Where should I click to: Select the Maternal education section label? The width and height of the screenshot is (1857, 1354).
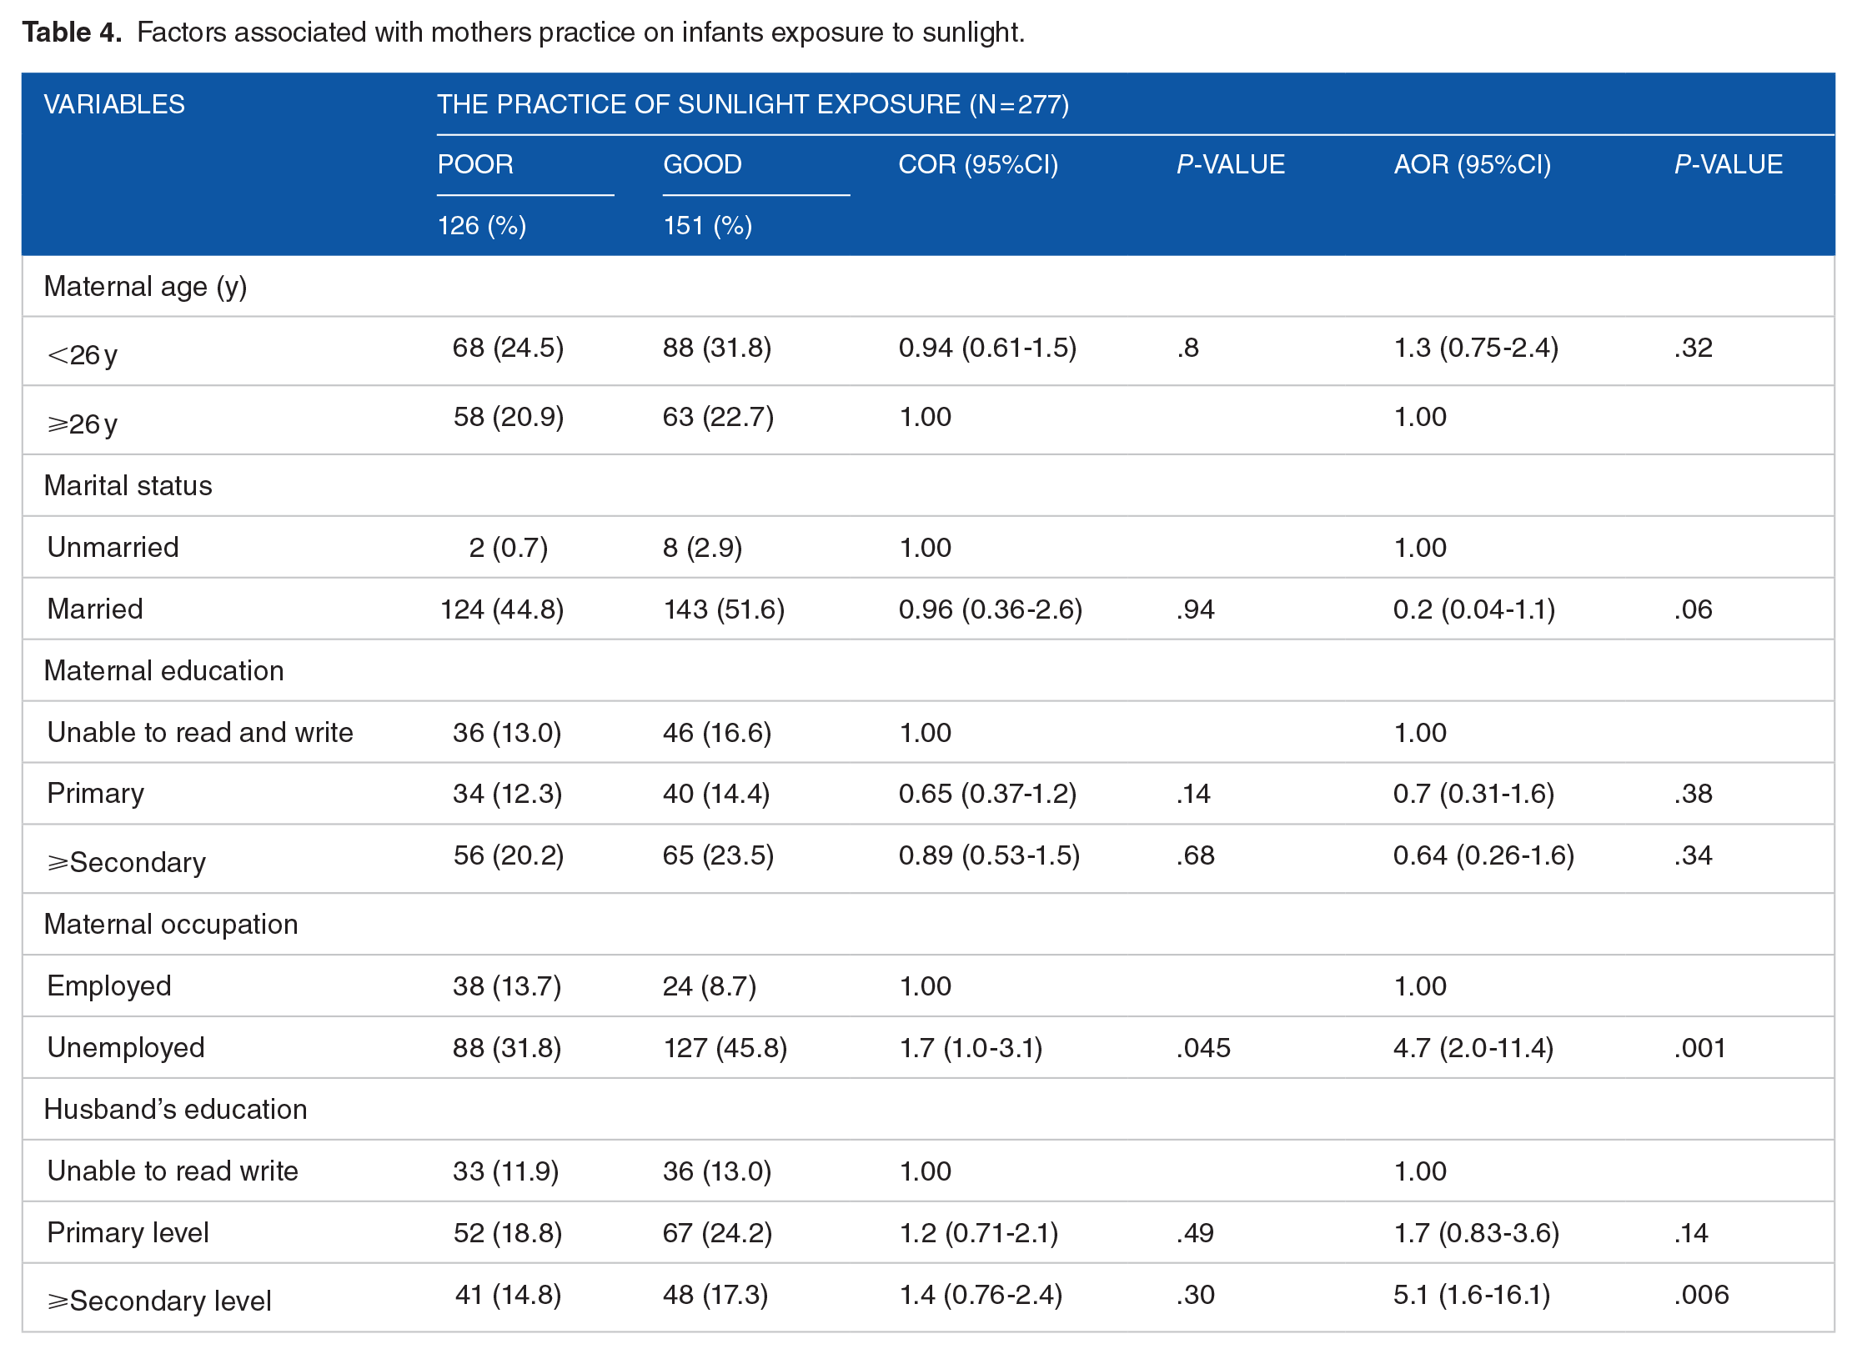(164, 670)
